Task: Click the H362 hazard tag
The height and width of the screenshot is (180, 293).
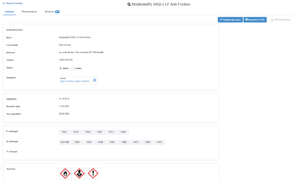Action: [124, 142]
